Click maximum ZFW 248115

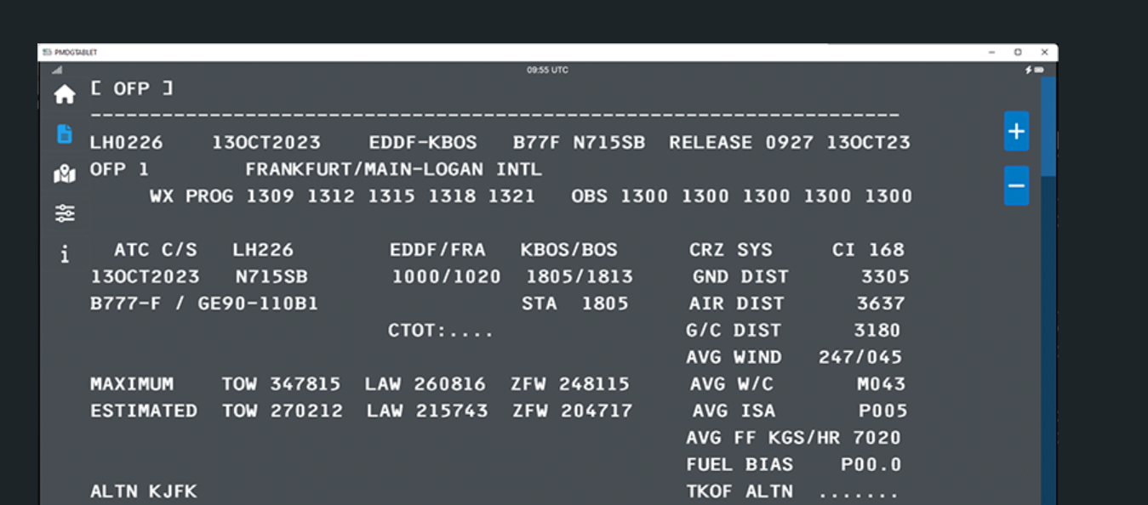(570, 384)
